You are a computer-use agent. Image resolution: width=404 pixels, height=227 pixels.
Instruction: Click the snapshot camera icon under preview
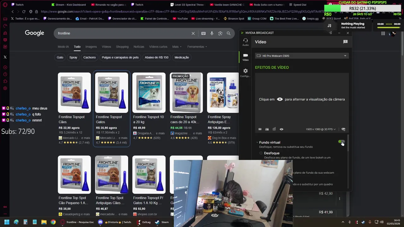coord(274,129)
